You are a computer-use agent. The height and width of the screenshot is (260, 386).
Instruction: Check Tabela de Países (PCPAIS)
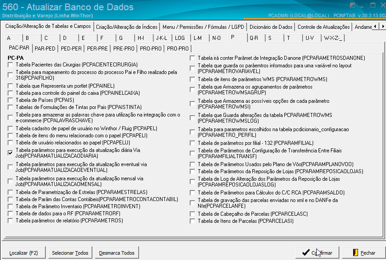[10, 100]
